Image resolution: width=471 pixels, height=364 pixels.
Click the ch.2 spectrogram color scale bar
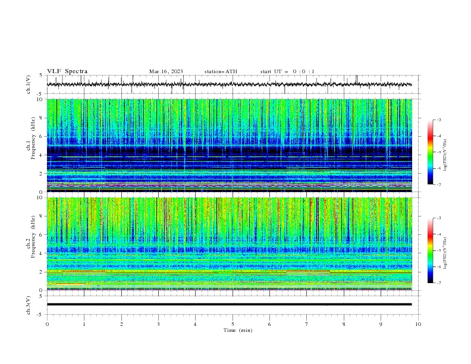point(430,250)
